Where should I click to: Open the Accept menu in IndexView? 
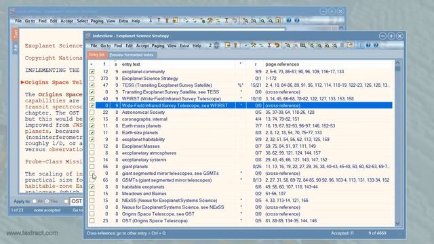(x=142, y=45)
